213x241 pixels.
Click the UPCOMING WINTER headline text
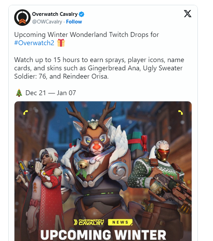coord(103,235)
